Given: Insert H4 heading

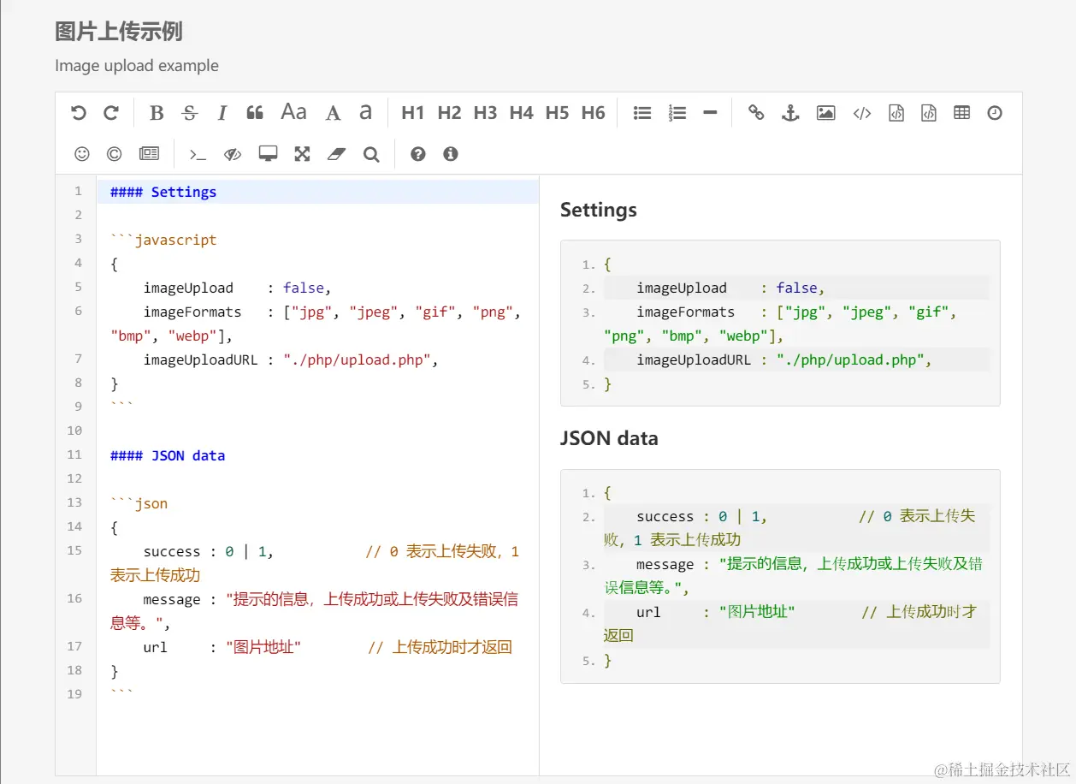Looking at the screenshot, I should click(x=521, y=113).
